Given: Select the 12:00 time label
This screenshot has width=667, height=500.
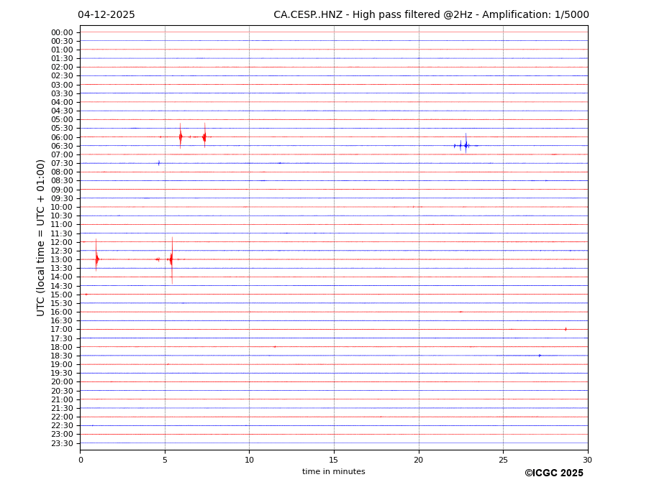Looking at the screenshot, I should (x=62, y=242).
